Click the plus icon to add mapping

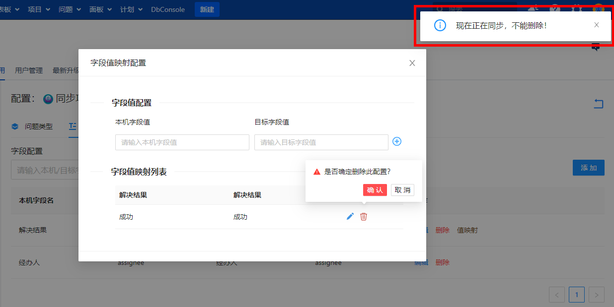pos(397,142)
